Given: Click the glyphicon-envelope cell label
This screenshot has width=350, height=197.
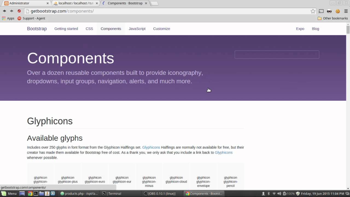Looking at the screenshot, I should pyautogui.click(x=203, y=182).
